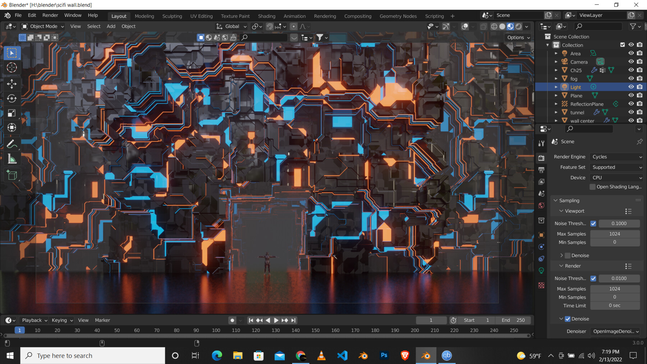The width and height of the screenshot is (647, 364).
Task: Hide the fog object in the viewport
Action: [x=631, y=78]
